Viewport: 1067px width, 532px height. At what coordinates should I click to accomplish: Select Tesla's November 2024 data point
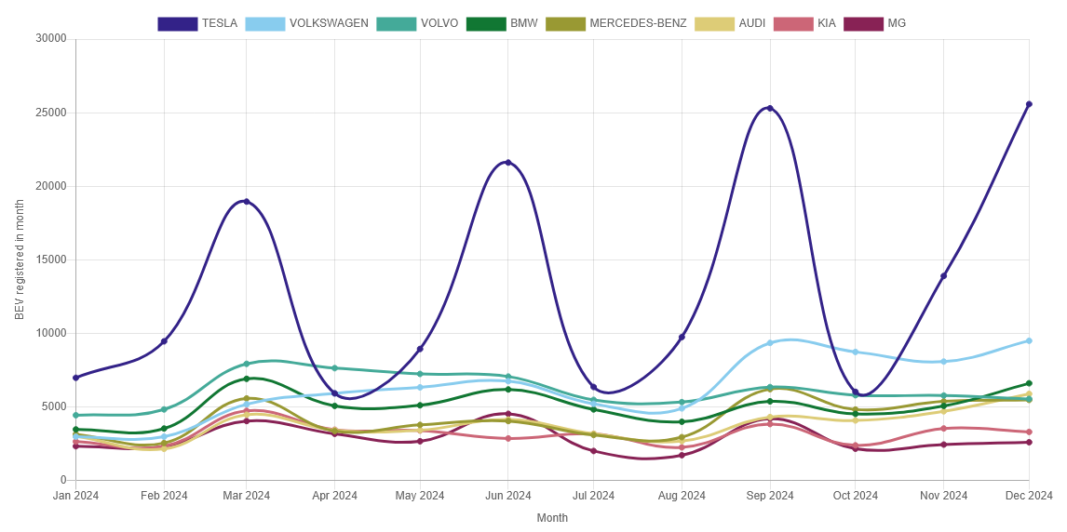pyautogui.click(x=943, y=275)
